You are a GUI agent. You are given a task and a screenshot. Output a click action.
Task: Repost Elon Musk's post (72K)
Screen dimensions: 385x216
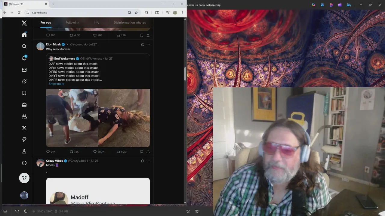(74, 152)
